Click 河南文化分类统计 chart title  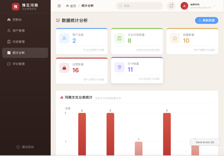click(79, 97)
